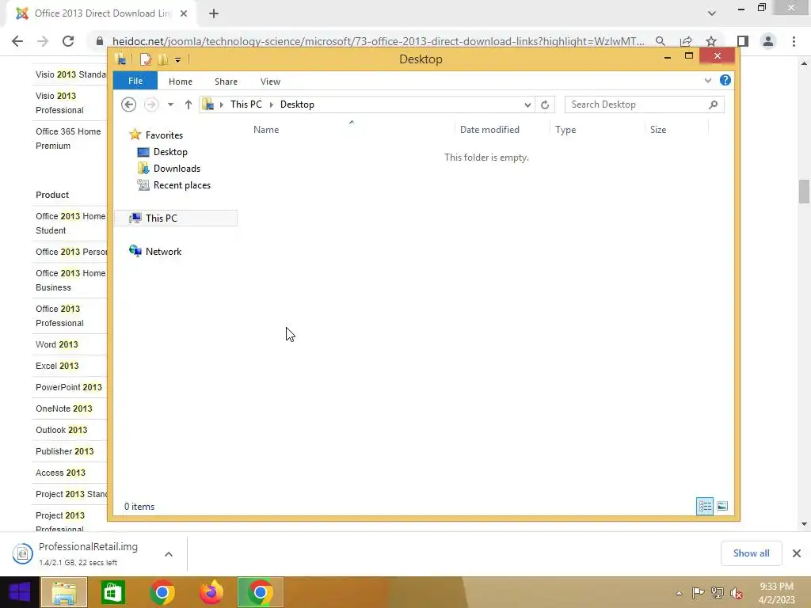Bookmark this page with star icon
Image resolution: width=811 pixels, height=608 pixels.
coord(711,41)
